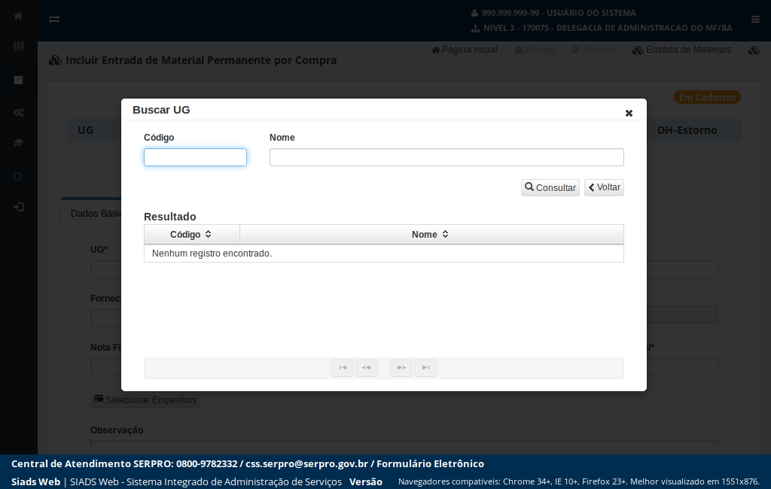Sort results by Código column
Image resolution: width=771 pixels, height=489 pixels.
pos(191,235)
